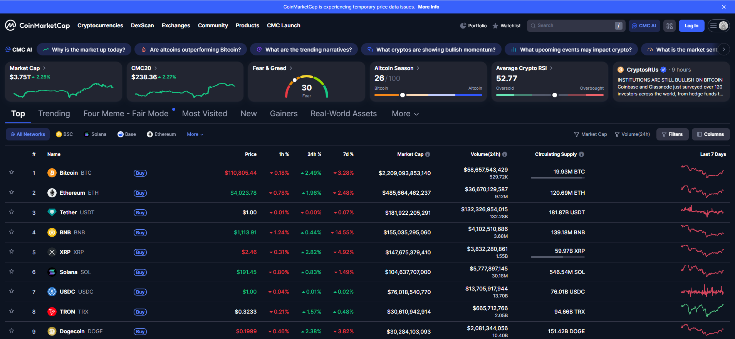Click the CryptosRUs verified badge
Image resolution: width=735 pixels, height=339 pixels.
[x=663, y=70]
